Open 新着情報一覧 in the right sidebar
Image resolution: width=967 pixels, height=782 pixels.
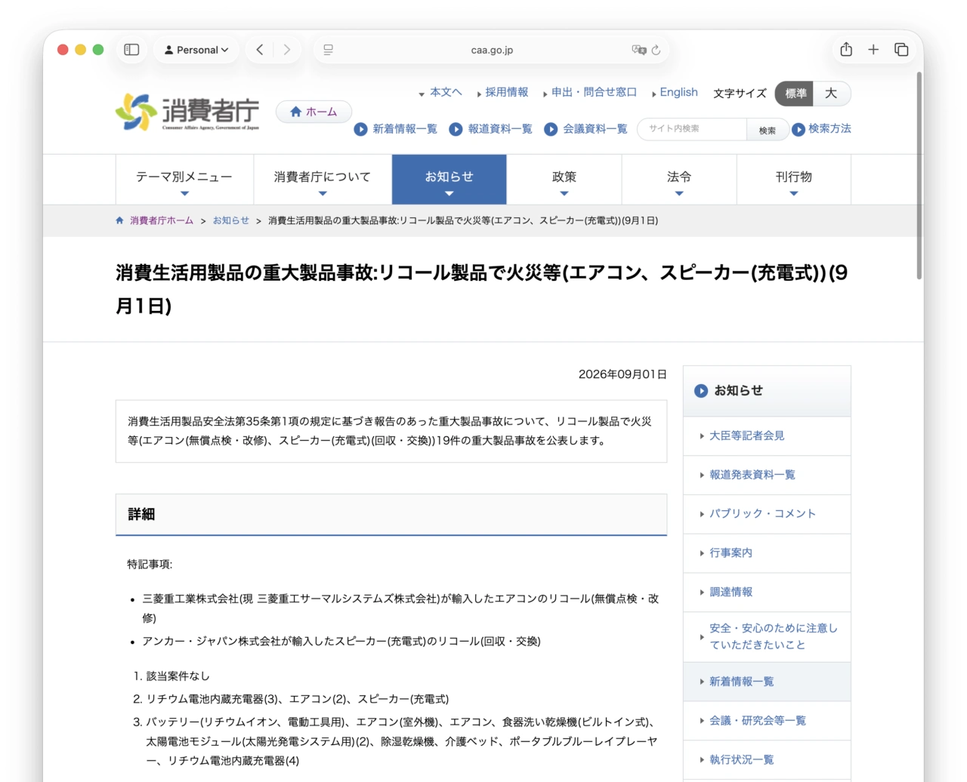tap(767, 682)
